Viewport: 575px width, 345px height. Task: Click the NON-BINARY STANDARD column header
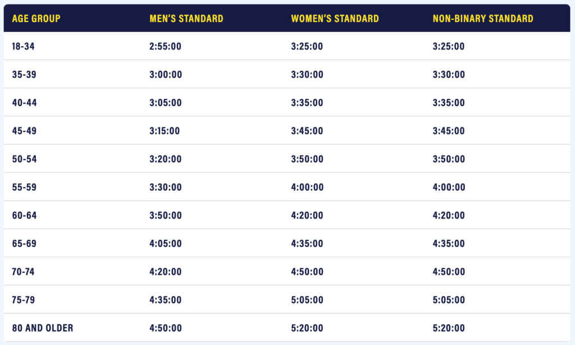click(x=483, y=19)
